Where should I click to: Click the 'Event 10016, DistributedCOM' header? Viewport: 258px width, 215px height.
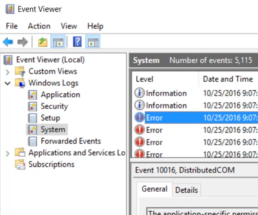pos(185,170)
